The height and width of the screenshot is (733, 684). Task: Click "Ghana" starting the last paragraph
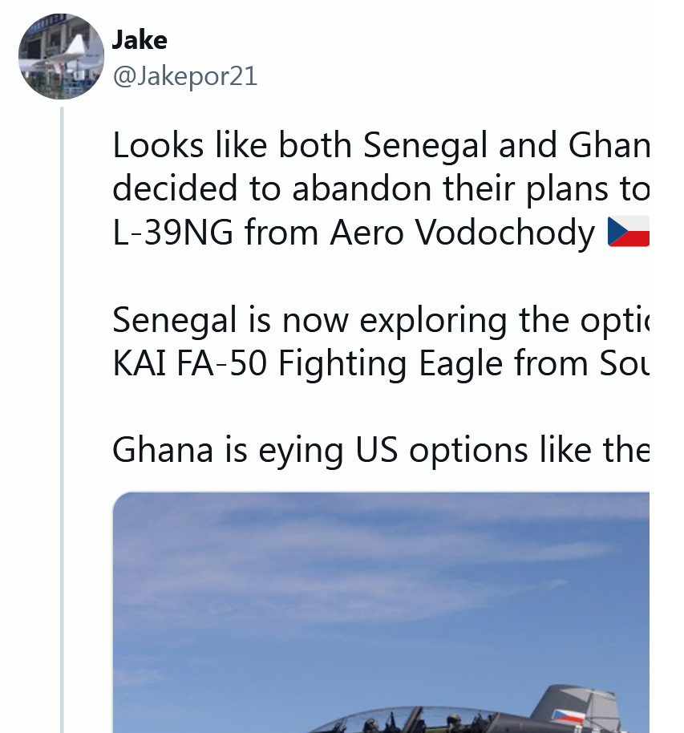click(x=163, y=451)
